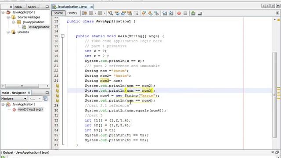Select Output - JavaApplication1 (run) tab
The height and width of the screenshot is (158, 281).
(x=26, y=152)
